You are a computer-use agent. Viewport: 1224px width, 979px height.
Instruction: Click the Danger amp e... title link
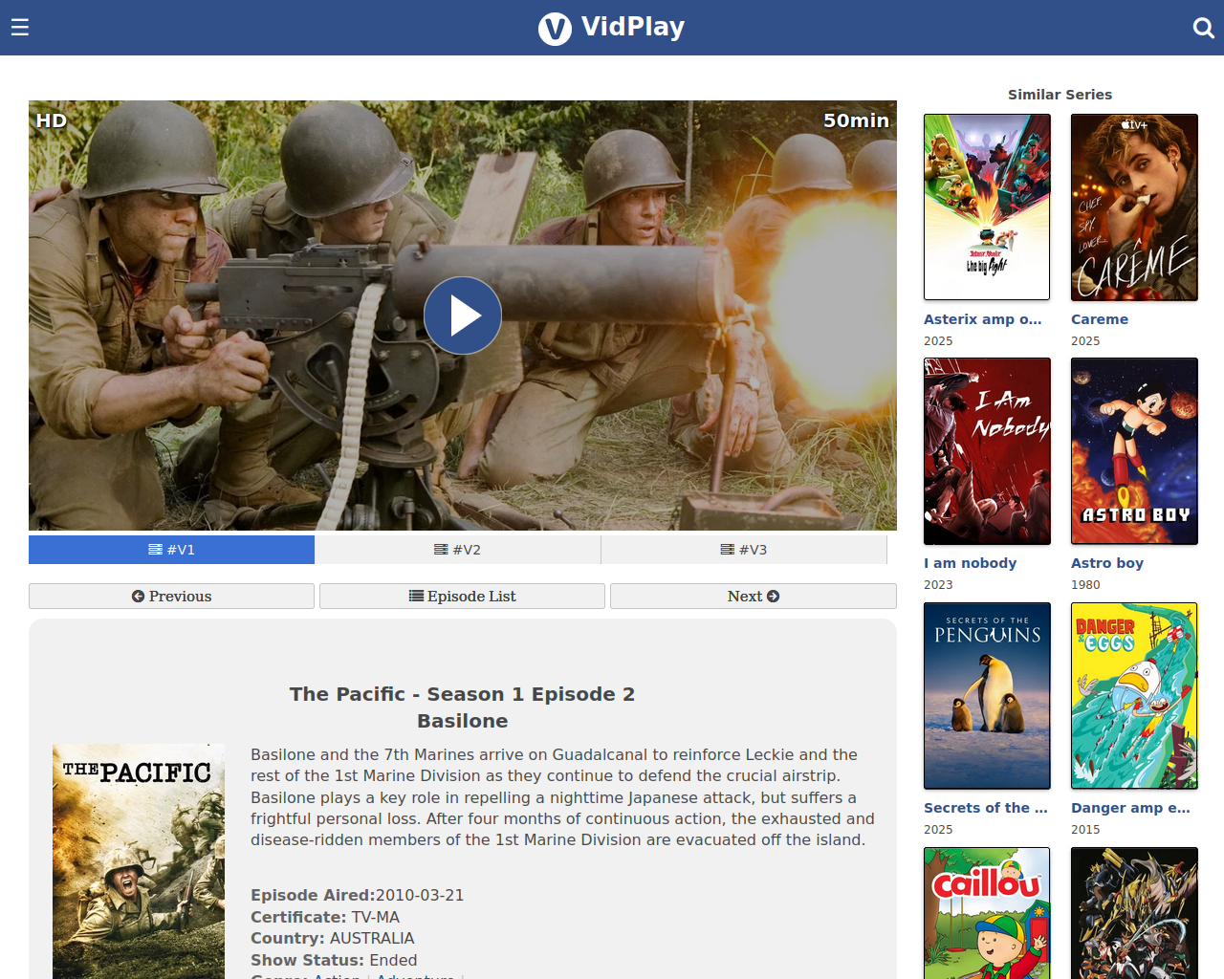(1130, 808)
